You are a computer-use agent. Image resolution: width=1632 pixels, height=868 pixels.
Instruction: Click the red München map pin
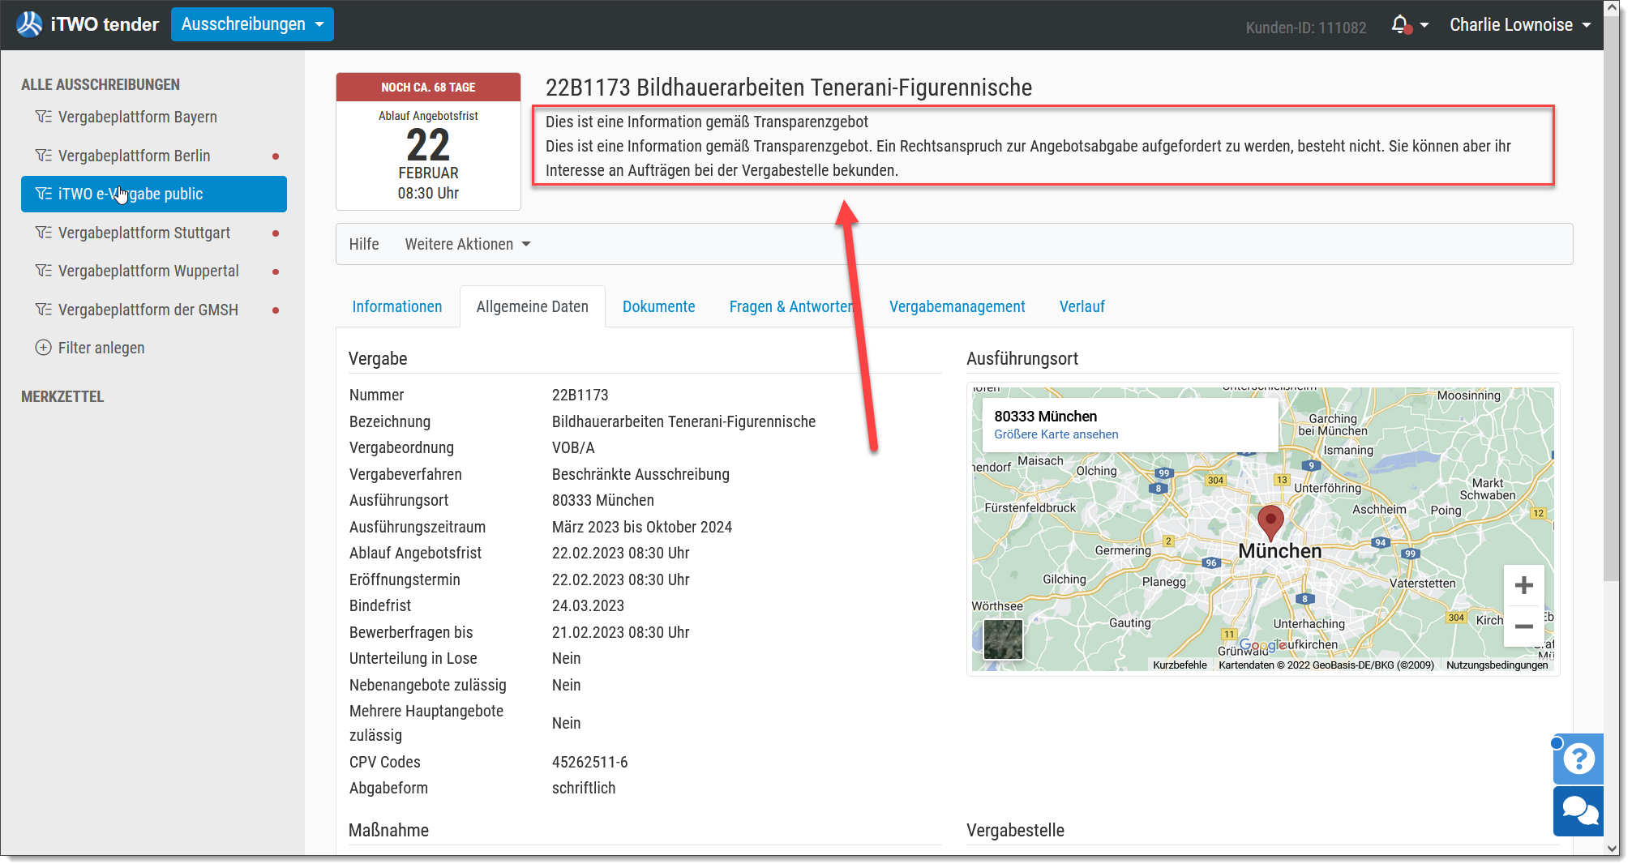tap(1270, 522)
